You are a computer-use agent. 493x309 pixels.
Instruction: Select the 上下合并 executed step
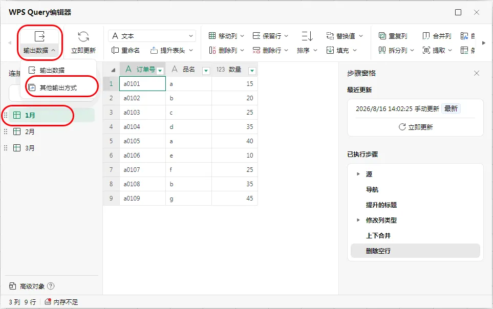pos(415,235)
